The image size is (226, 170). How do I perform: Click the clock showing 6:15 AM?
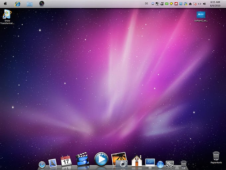point(215,2)
